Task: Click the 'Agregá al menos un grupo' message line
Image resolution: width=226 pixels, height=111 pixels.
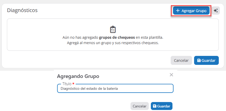Action: [113, 43]
